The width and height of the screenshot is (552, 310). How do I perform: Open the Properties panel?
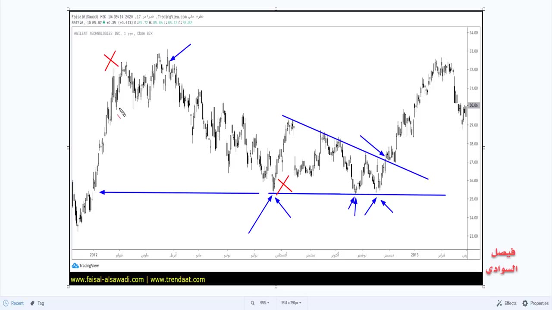click(535, 303)
